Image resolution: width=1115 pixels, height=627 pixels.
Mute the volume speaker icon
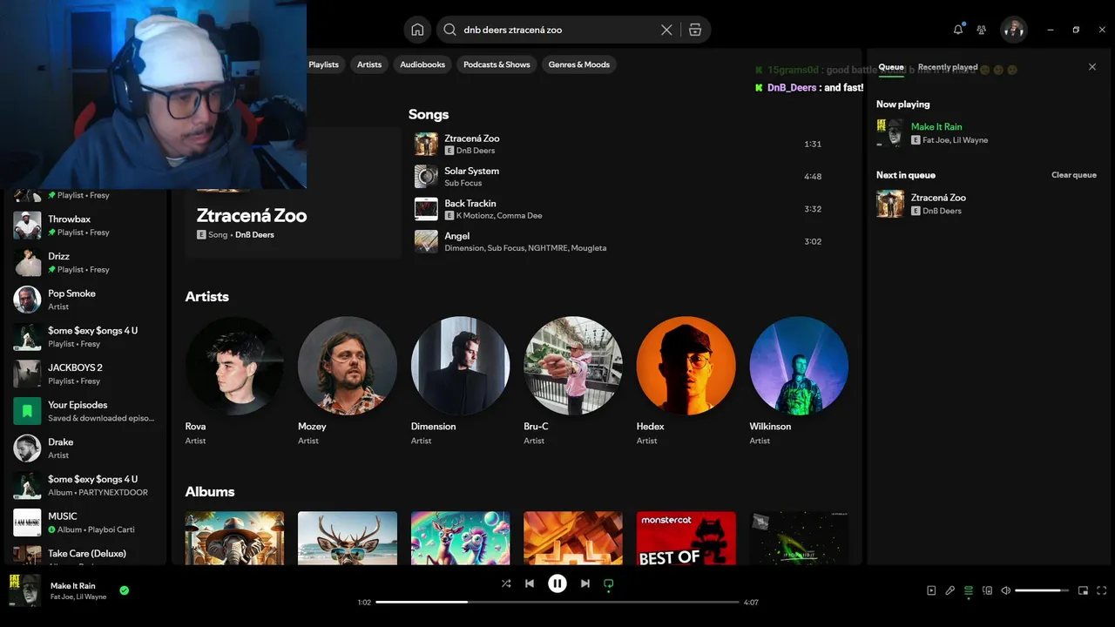pyautogui.click(x=1005, y=590)
